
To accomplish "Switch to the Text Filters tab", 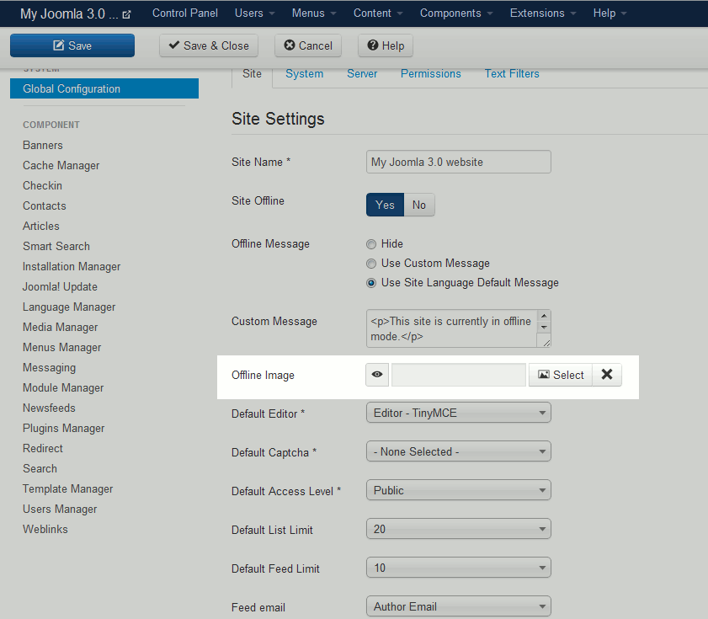I will 512,73.
